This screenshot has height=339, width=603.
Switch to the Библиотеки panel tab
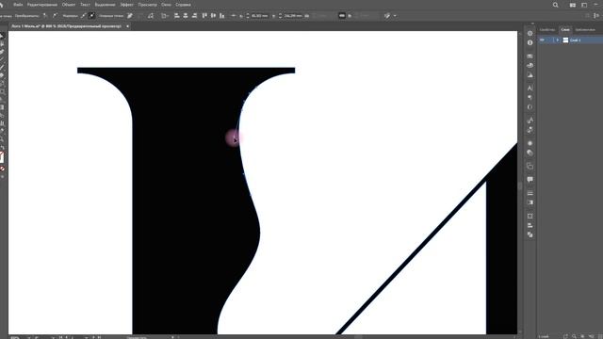click(585, 29)
